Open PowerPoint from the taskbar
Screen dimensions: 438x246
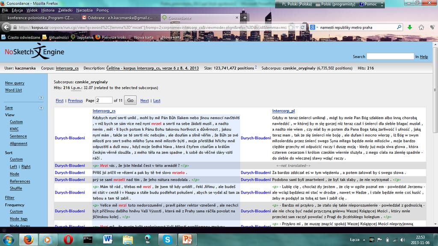(187, 240)
